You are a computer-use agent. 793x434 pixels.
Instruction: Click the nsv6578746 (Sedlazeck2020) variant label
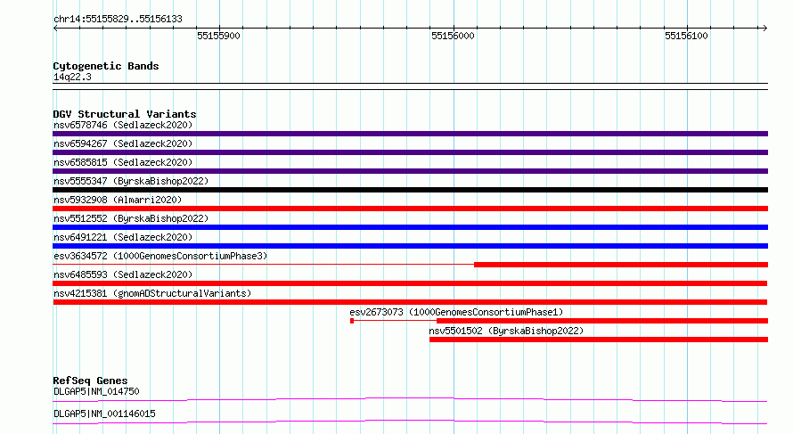[123, 125]
